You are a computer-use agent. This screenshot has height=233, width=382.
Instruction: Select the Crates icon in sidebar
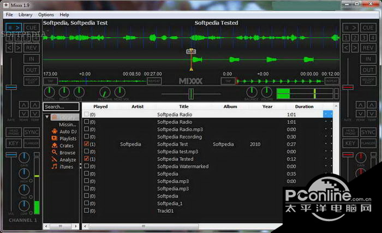(54, 146)
